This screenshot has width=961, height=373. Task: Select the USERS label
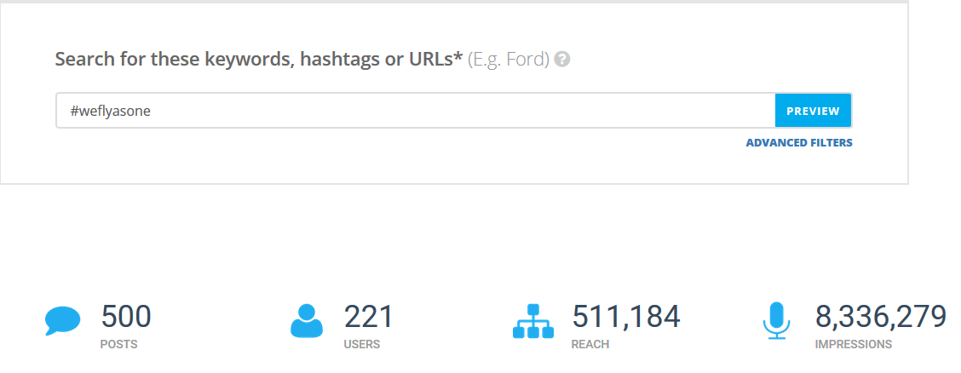tap(362, 345)
